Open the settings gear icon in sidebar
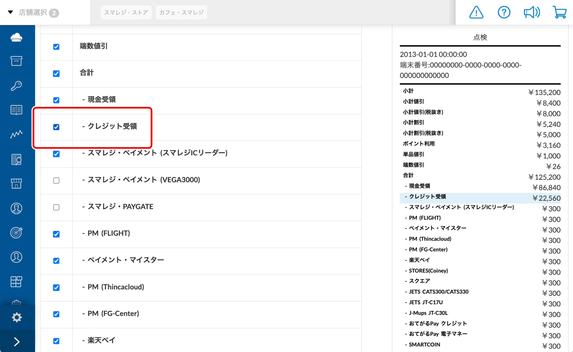The height and width of the screenshot is (352, 573). point(17,317)
